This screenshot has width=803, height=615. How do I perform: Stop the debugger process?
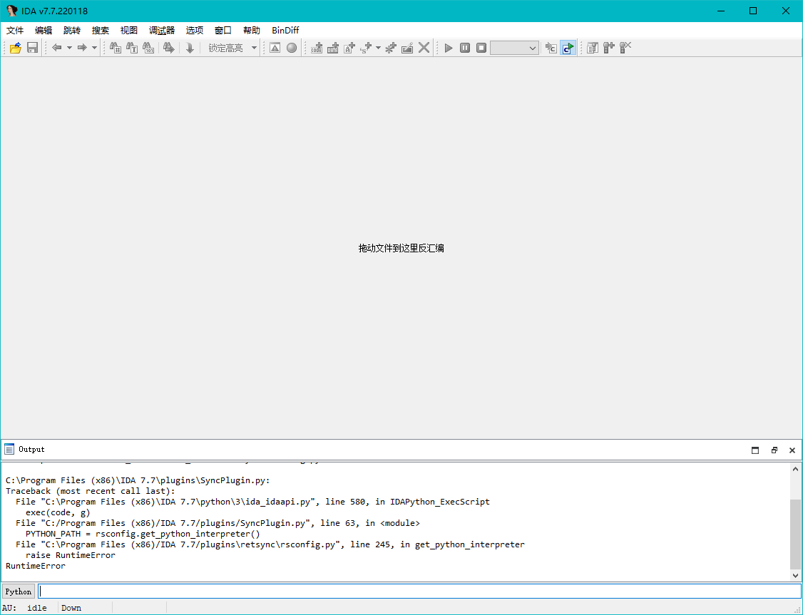point(481,48)
